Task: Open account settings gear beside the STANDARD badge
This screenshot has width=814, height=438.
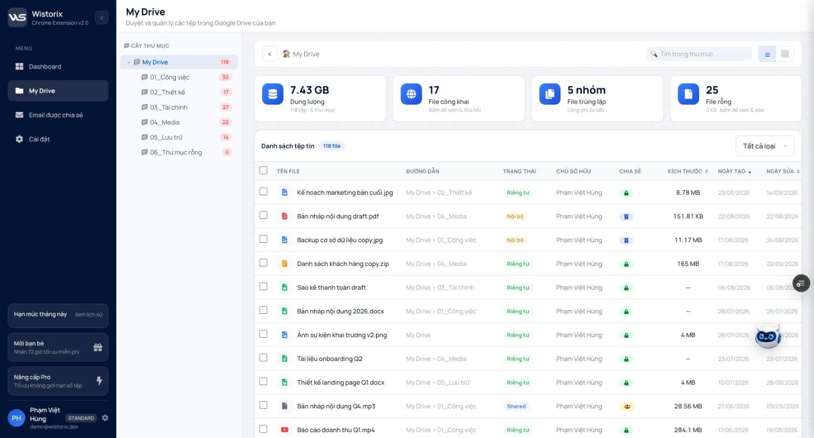Action: tap(105, 418)
